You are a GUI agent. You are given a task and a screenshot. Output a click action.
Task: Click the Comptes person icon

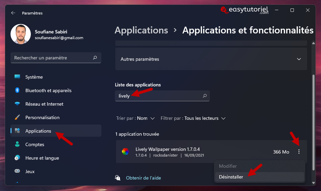pyautogui.click(x=17, y=144)
